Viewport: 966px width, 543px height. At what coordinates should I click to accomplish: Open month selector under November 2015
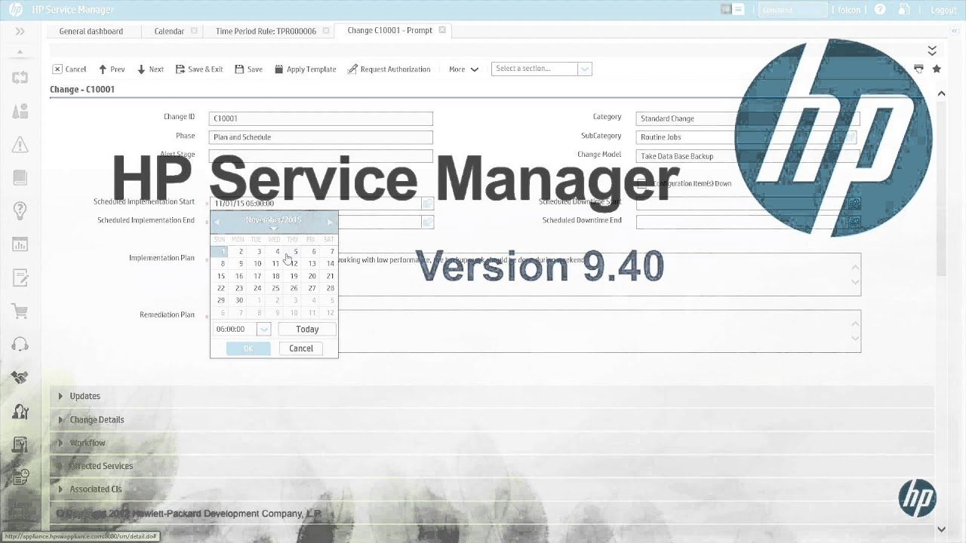click(273, 228)
